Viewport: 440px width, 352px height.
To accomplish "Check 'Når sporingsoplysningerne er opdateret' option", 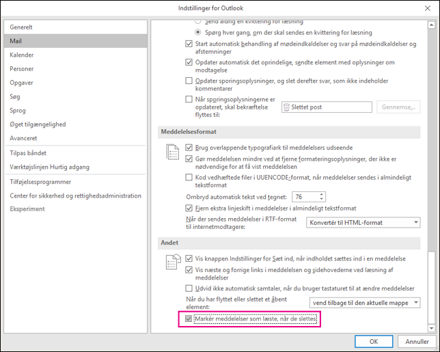I will point(189,99).
